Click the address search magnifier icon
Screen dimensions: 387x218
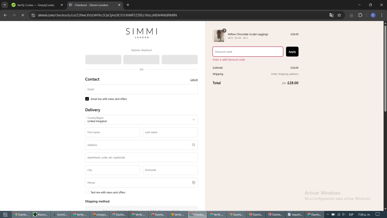coord(193,145)
